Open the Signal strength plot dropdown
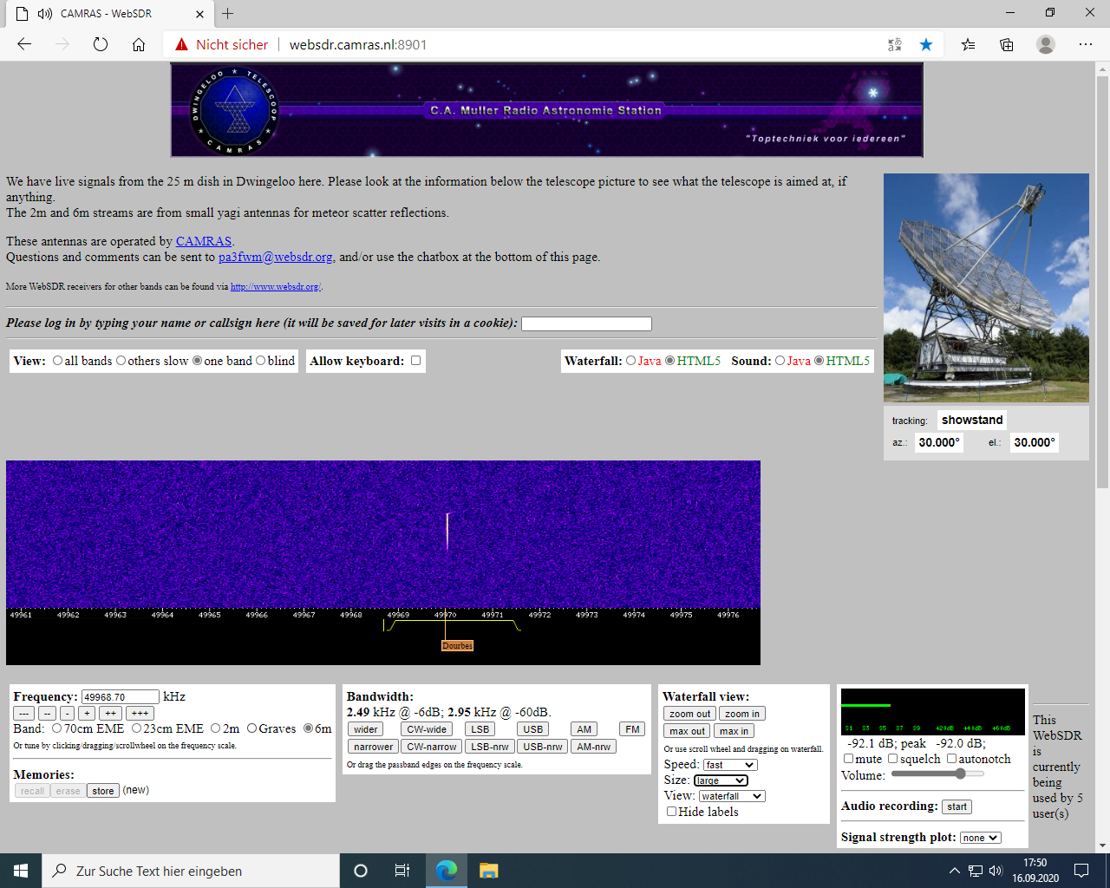 point(981,838)
